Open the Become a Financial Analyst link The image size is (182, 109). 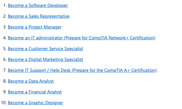(x=35, y=92)
